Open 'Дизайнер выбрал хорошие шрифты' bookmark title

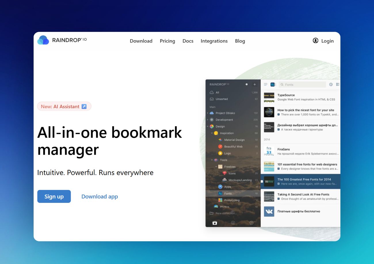pos(308,125)
